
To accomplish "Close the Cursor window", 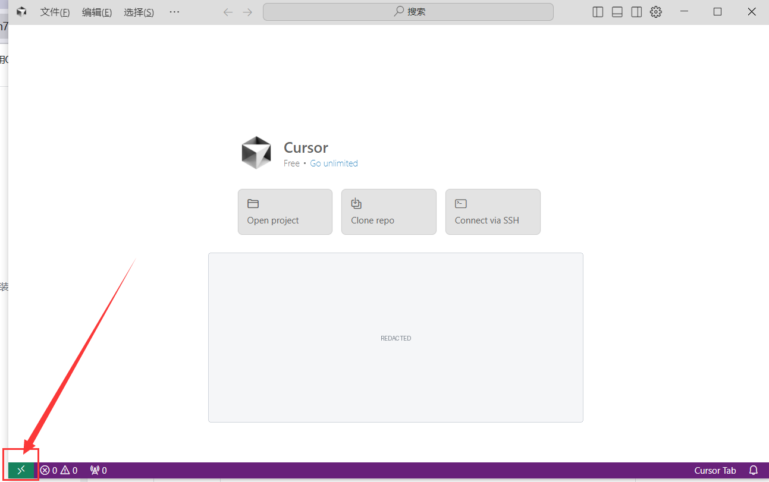I will tap(752, 12).
